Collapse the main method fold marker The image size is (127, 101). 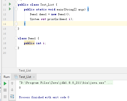pos(16,9)
